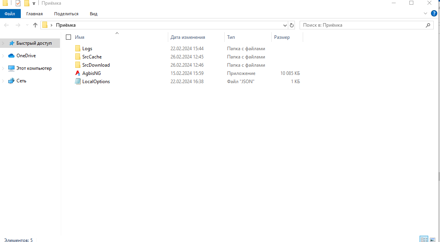
Task: Open the Вид ribbon tab
Action: pyautogui.click(x=93, y=14)
